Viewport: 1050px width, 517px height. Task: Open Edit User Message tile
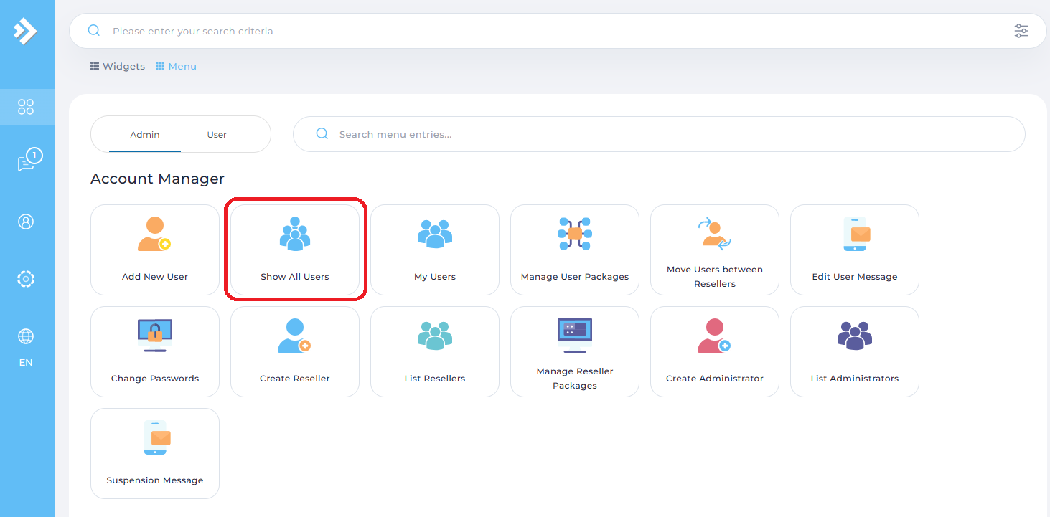point(855,250)
